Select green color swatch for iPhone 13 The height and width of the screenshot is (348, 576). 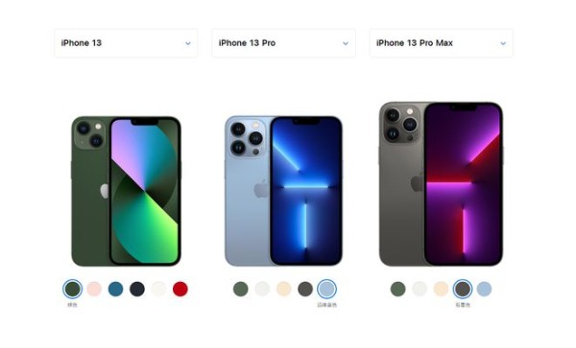pyautogui.click(x=72, y=289)
